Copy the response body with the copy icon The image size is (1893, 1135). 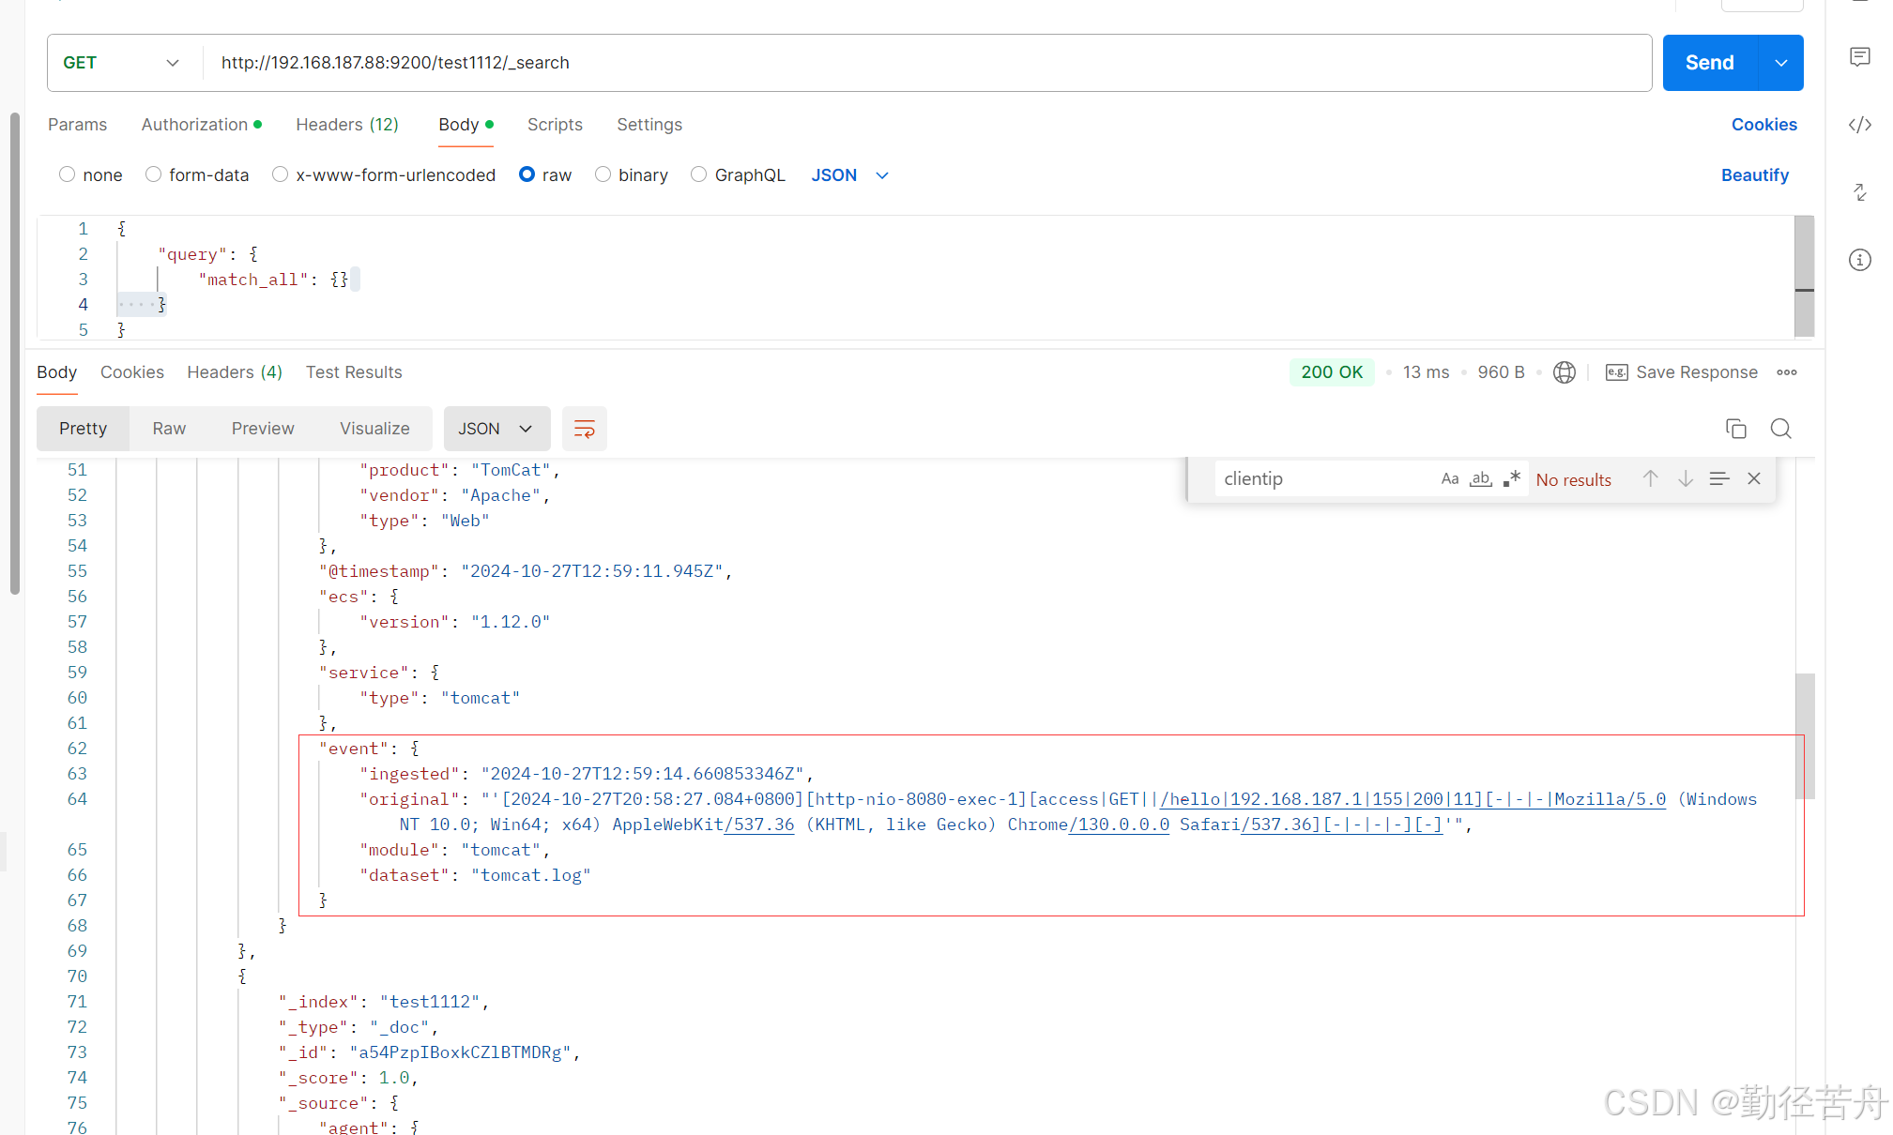tap(1735, 429)
